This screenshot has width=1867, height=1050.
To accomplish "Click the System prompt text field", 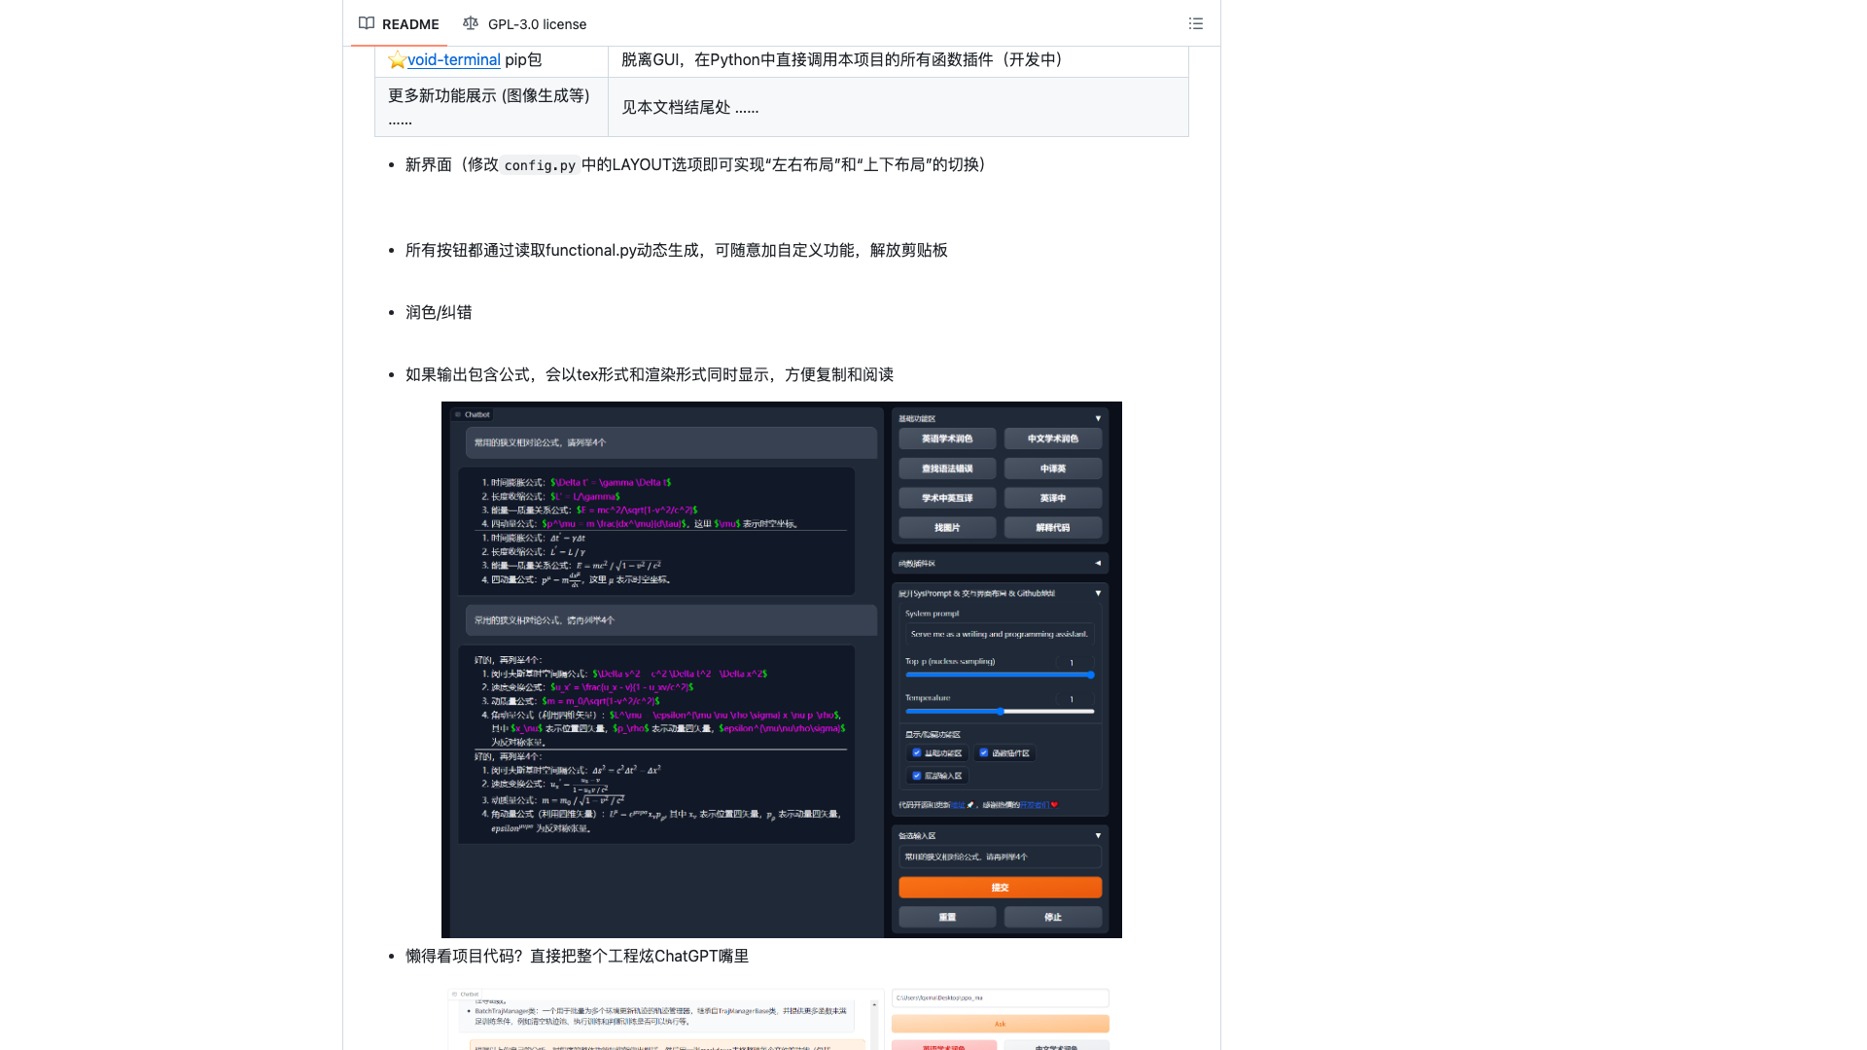I will point(1000,634).
